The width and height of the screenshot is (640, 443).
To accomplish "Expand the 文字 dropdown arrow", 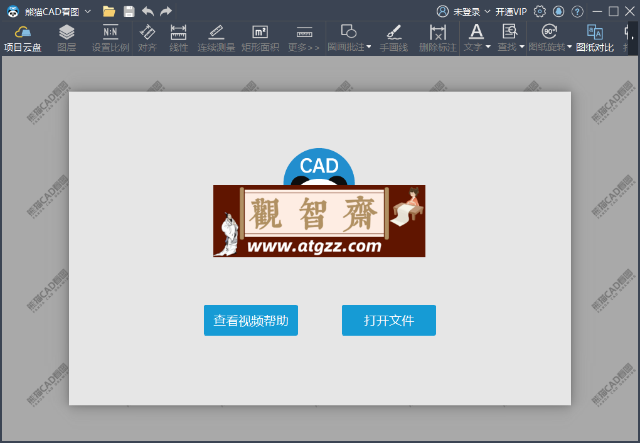I will point(488,47).
